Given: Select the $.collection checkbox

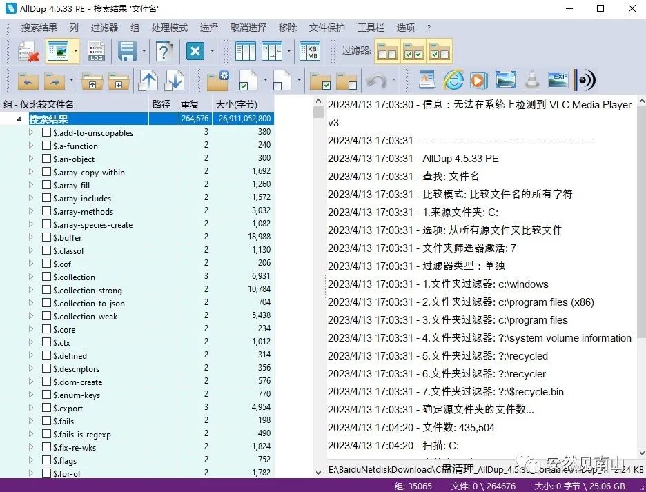Looking at the screenshot, I should click(x=46, y=277).
